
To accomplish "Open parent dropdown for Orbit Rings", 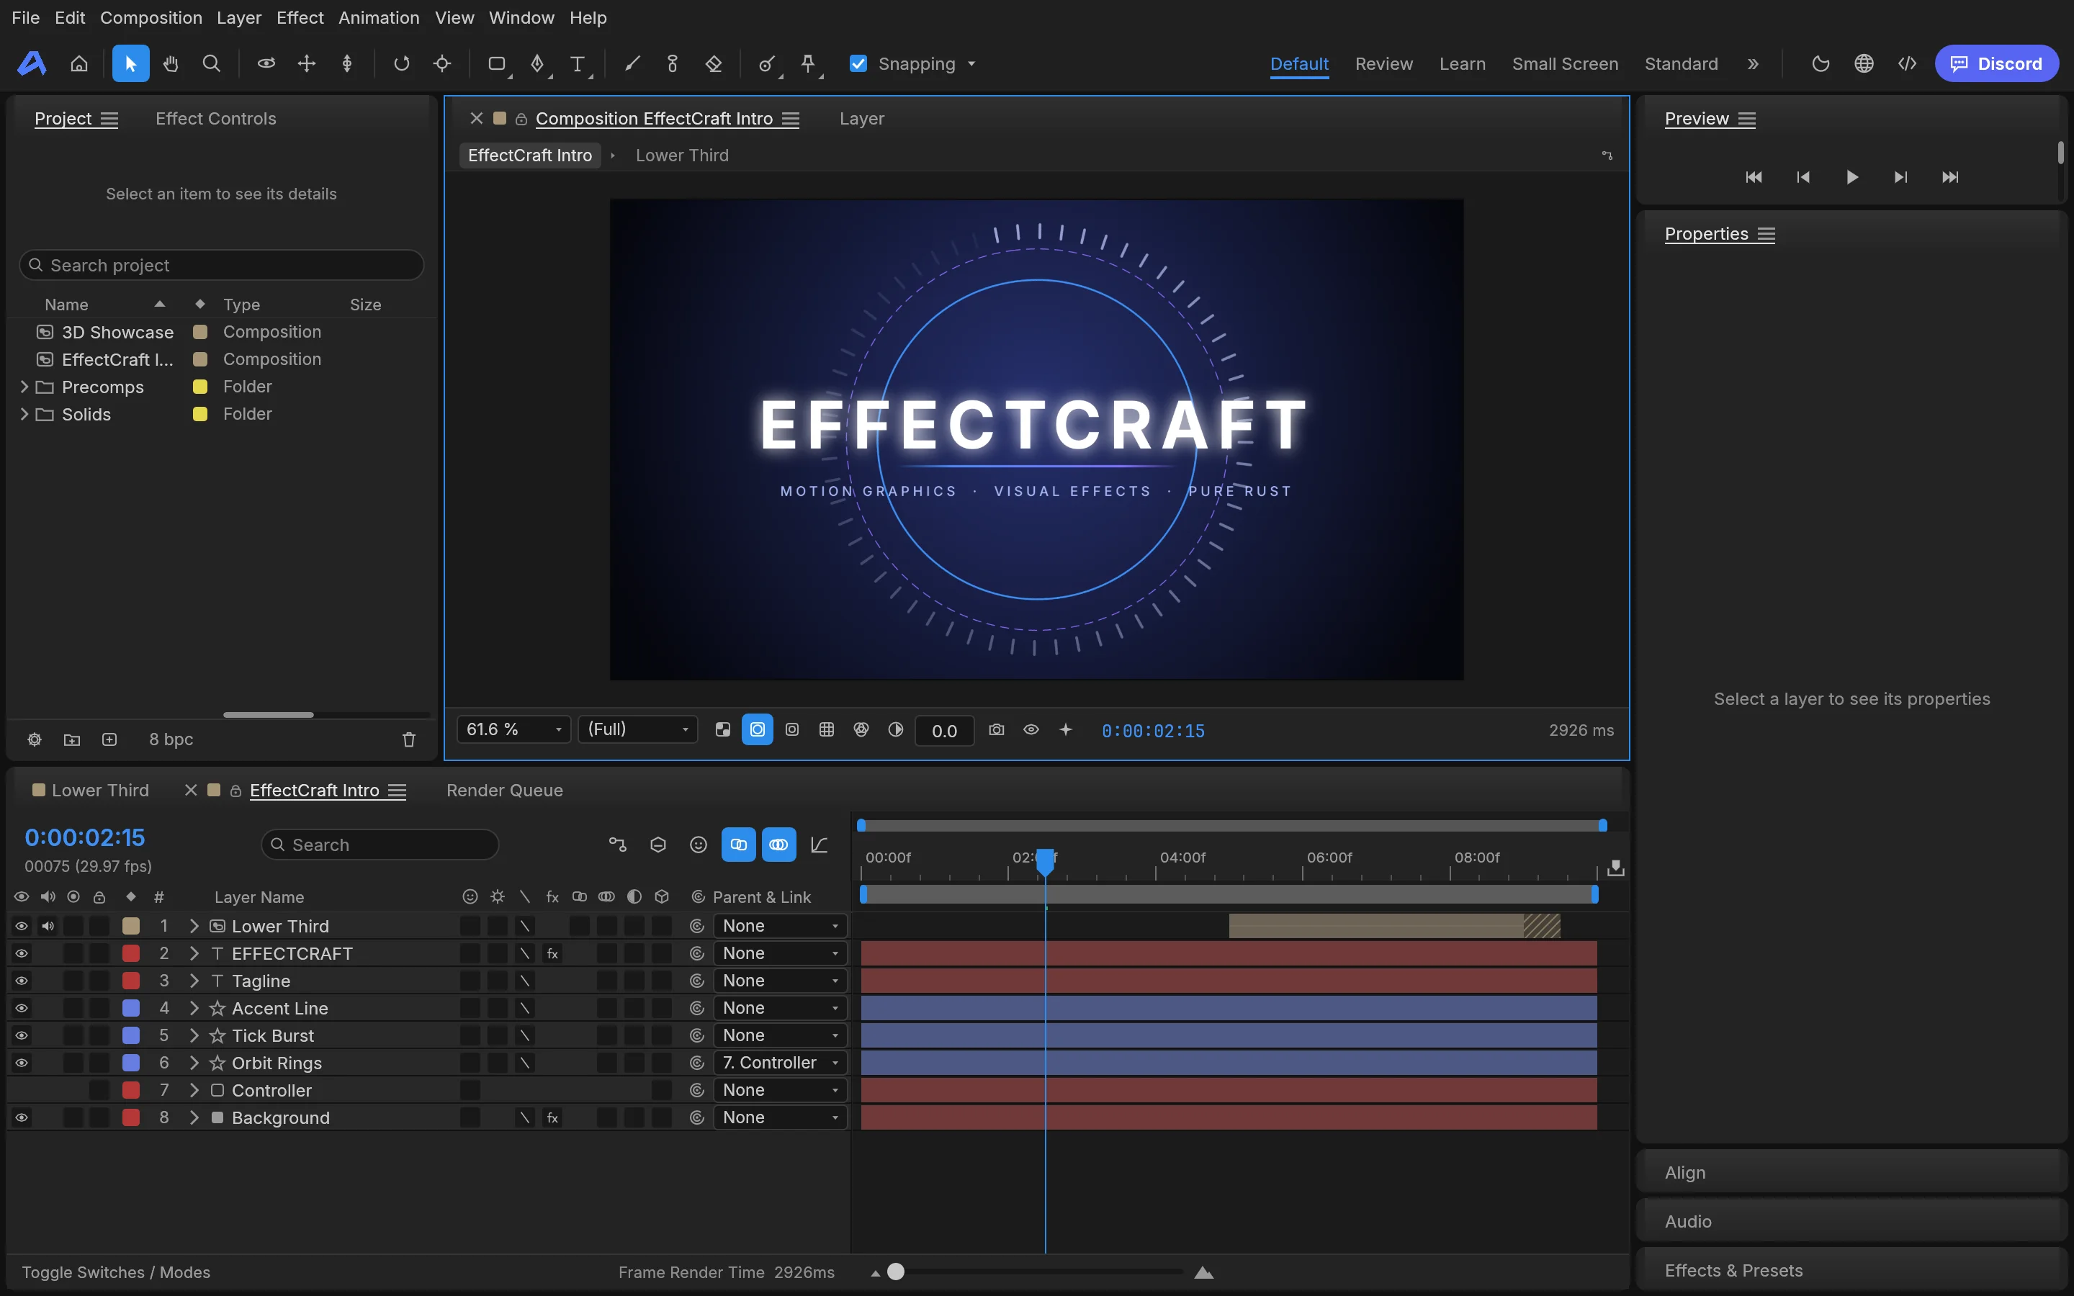I will coord(780,1063).
